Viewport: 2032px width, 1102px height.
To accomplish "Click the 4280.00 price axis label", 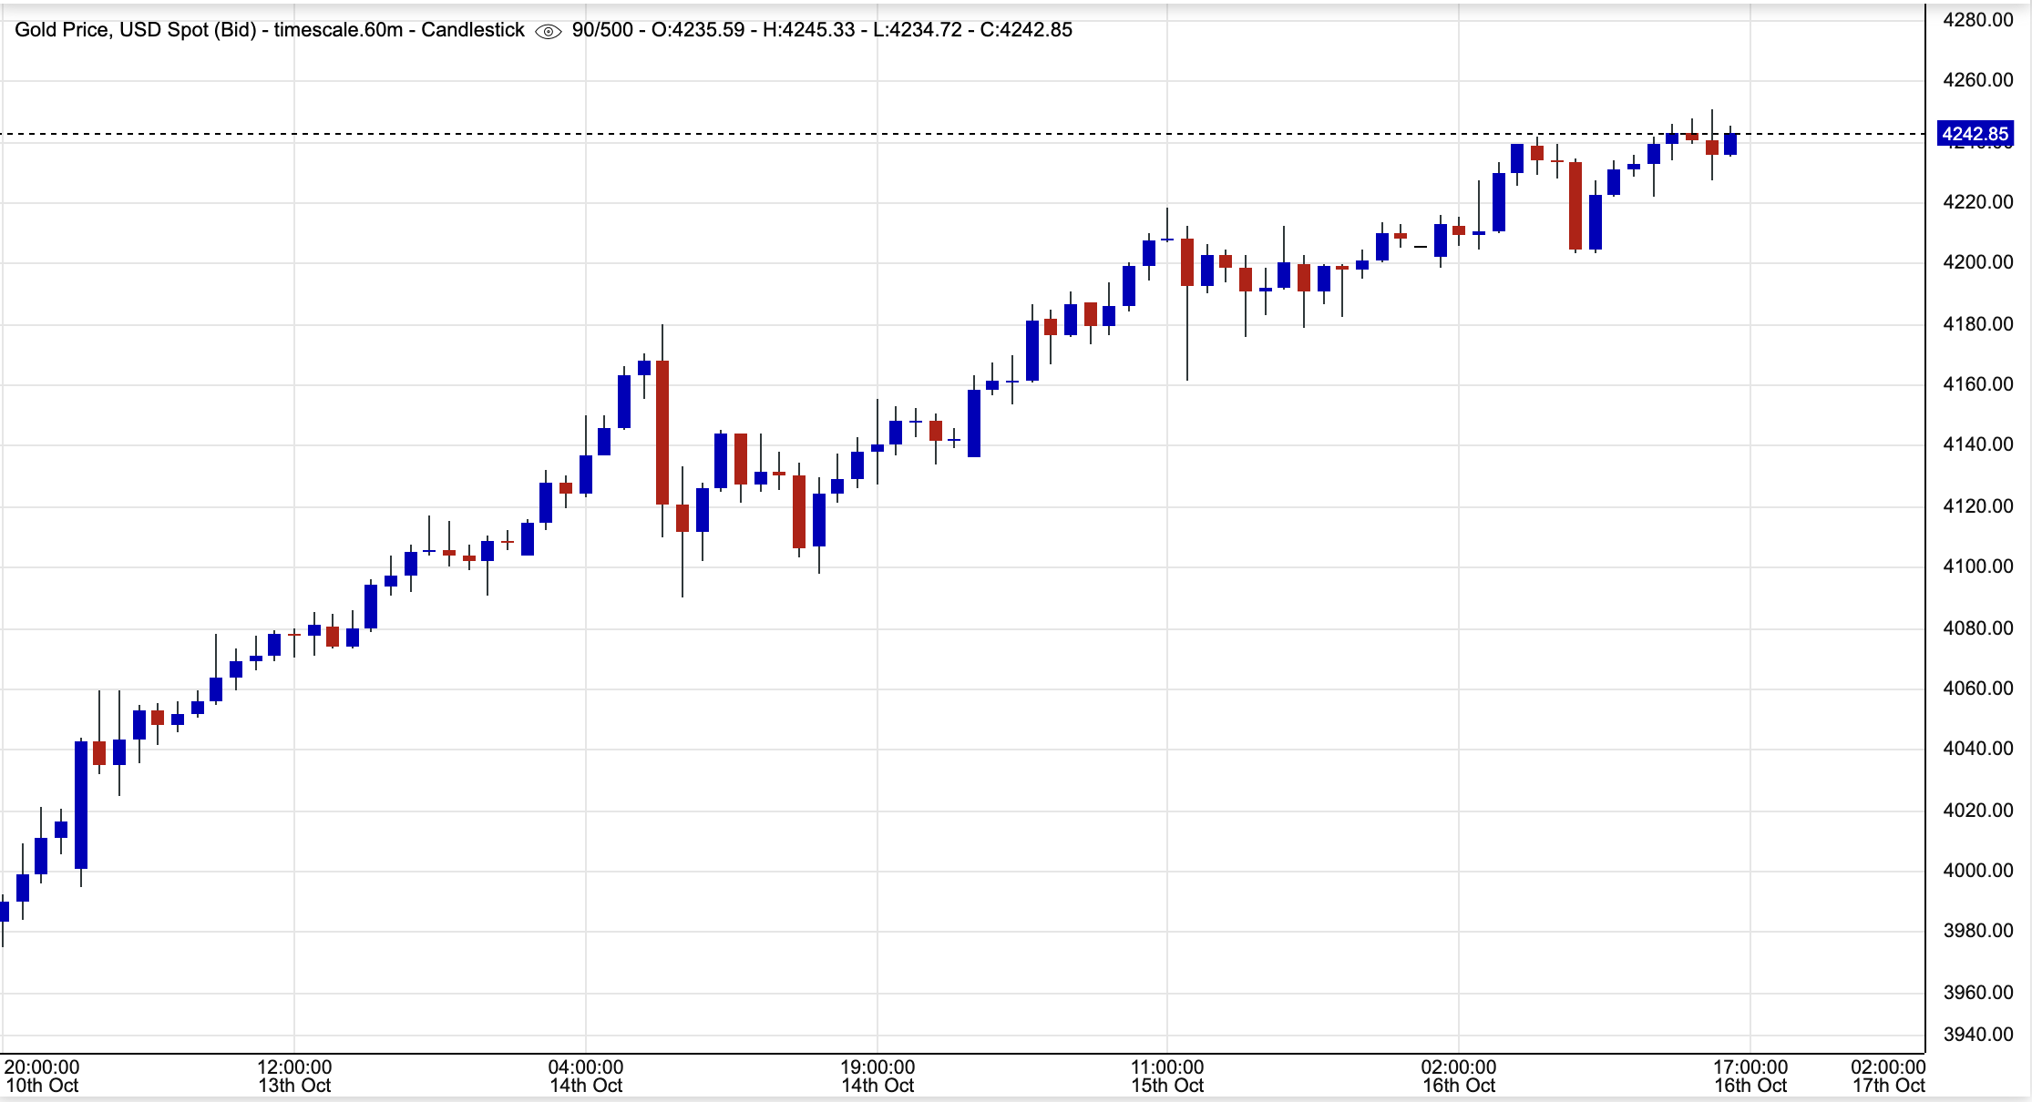I will click(x=1977, y=20).
